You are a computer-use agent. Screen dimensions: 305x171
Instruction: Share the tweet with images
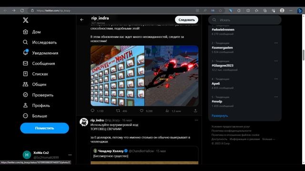coord(195,111)
